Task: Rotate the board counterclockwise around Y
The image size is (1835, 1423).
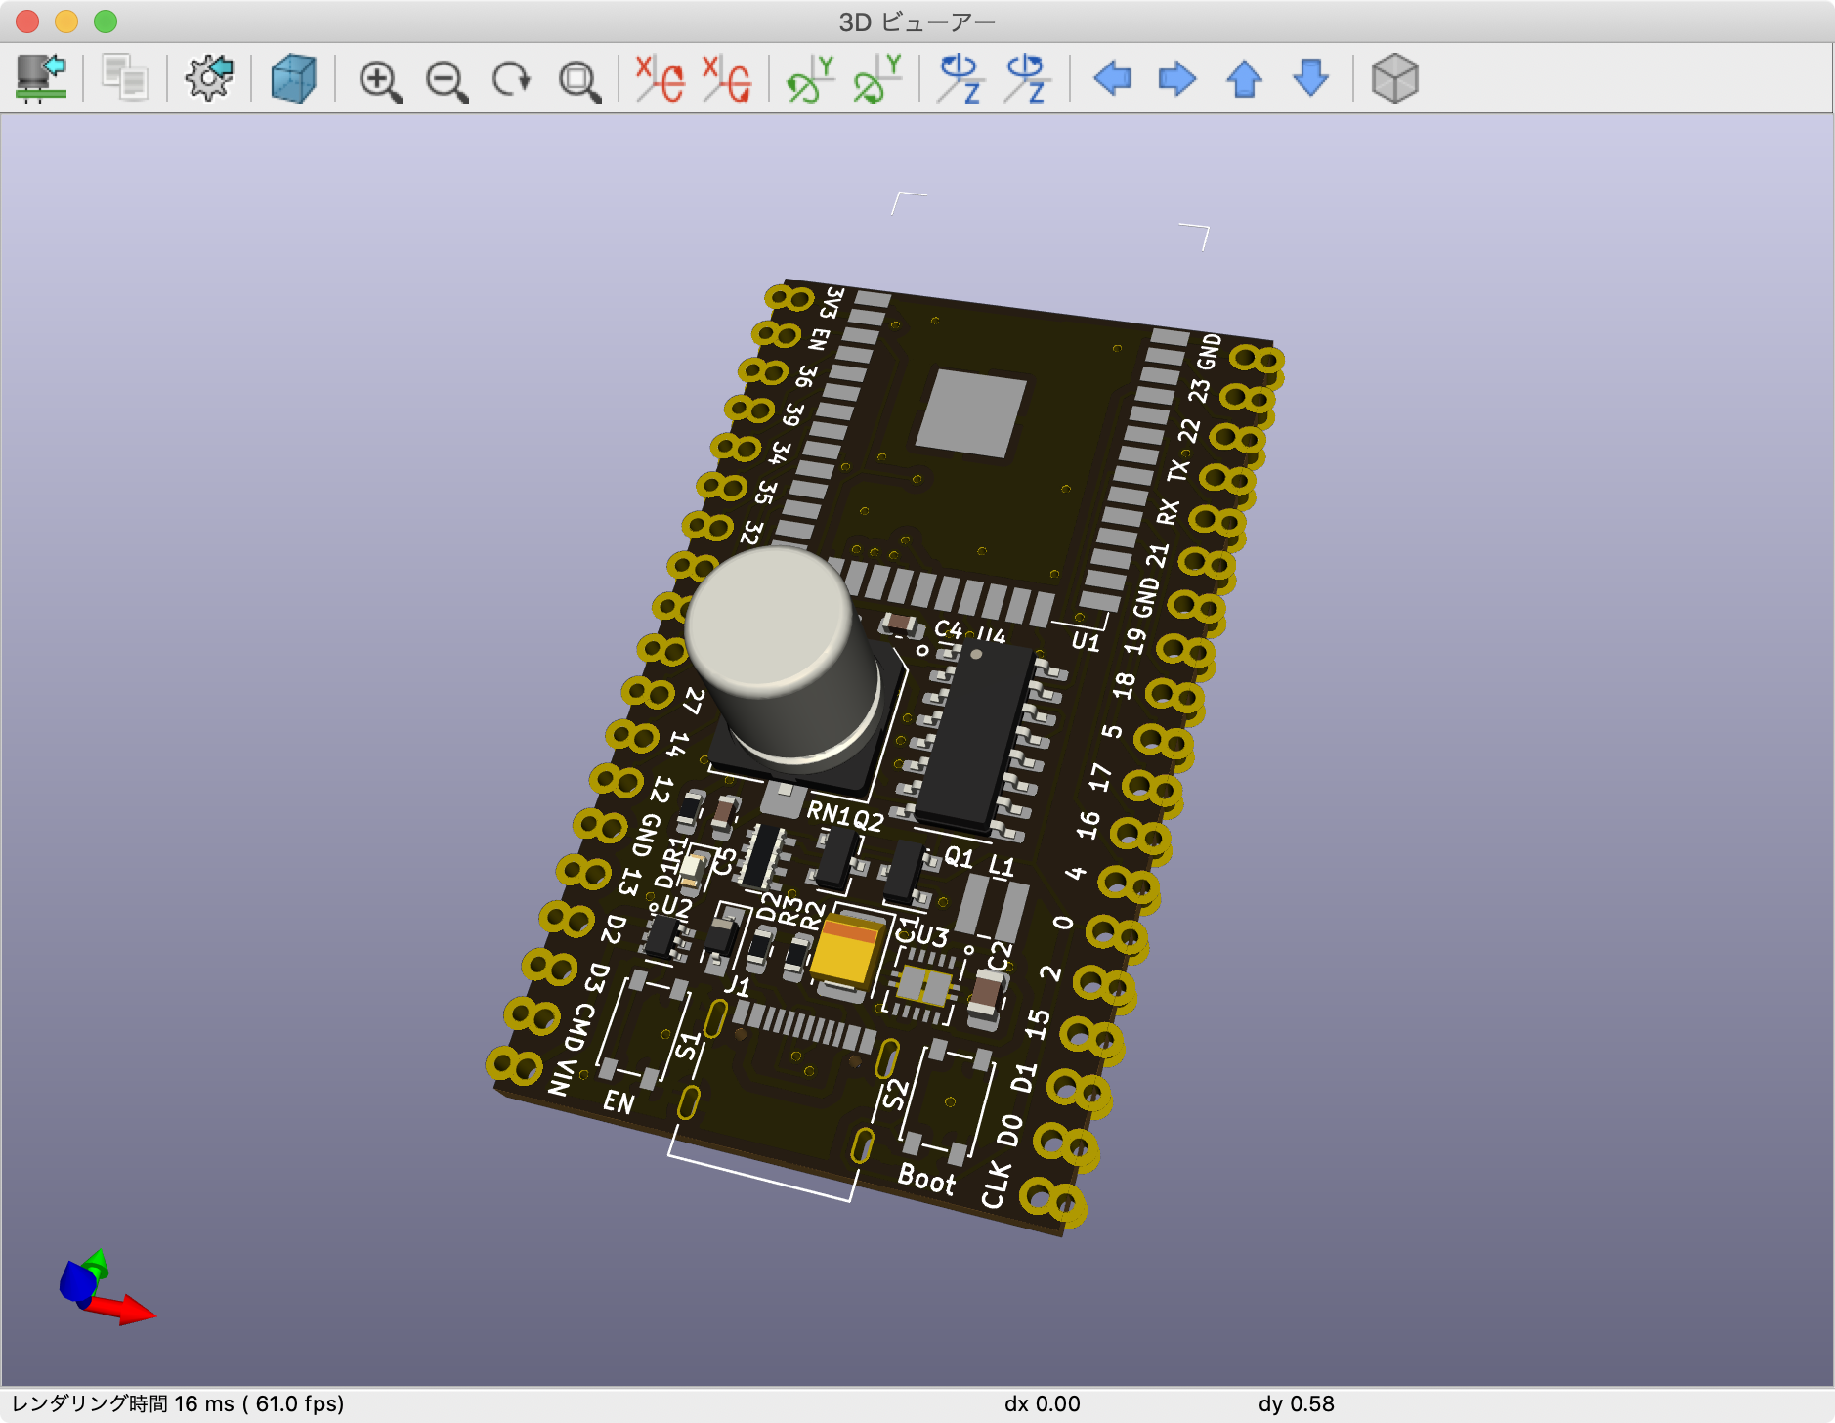Action: 876,78
